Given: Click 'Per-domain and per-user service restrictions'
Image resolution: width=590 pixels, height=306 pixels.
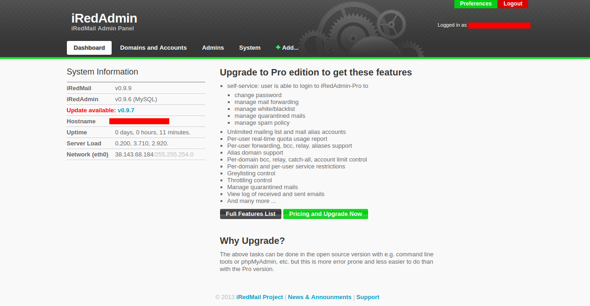Looking at the screenshot, I should [286, 167].
